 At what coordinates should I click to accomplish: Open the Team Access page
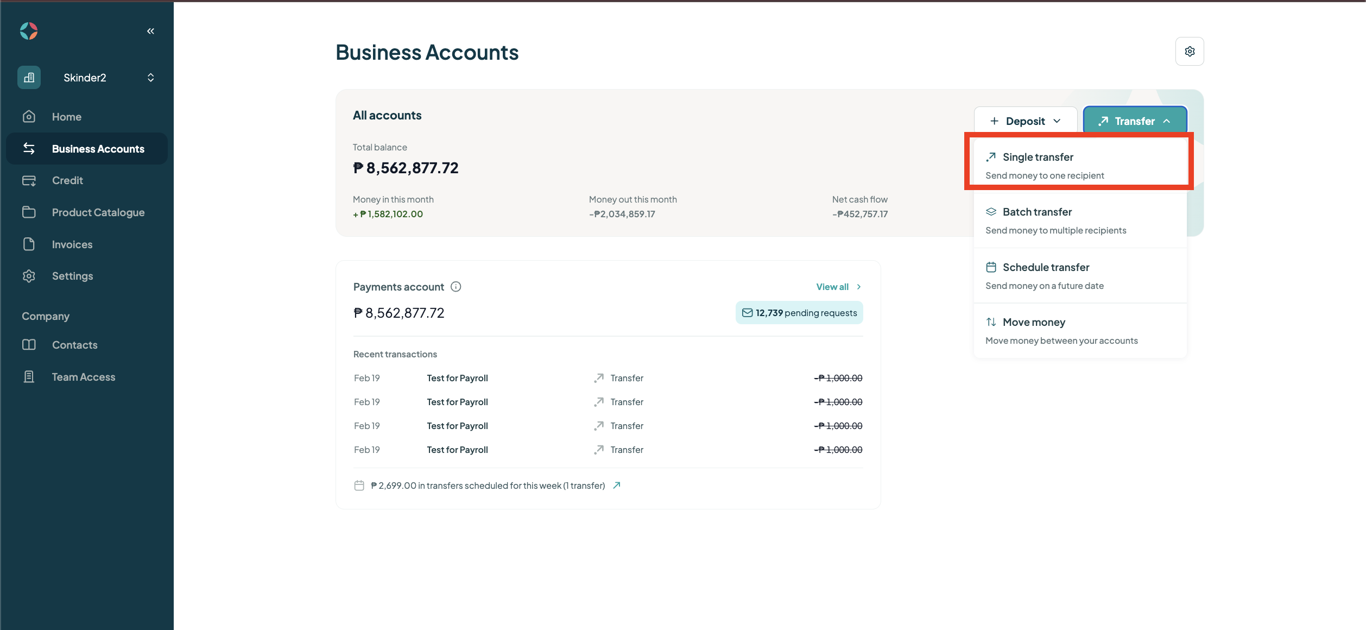tap(87, 377)
